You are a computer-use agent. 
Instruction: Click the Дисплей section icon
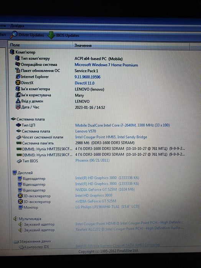pyautogui.click(x=15, y=173)
